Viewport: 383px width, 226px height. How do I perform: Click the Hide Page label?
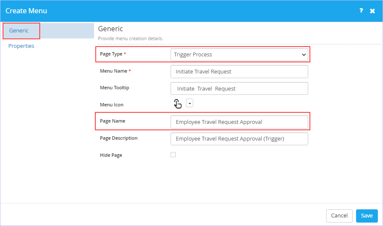pyautogui.click(x=111, y=155)
